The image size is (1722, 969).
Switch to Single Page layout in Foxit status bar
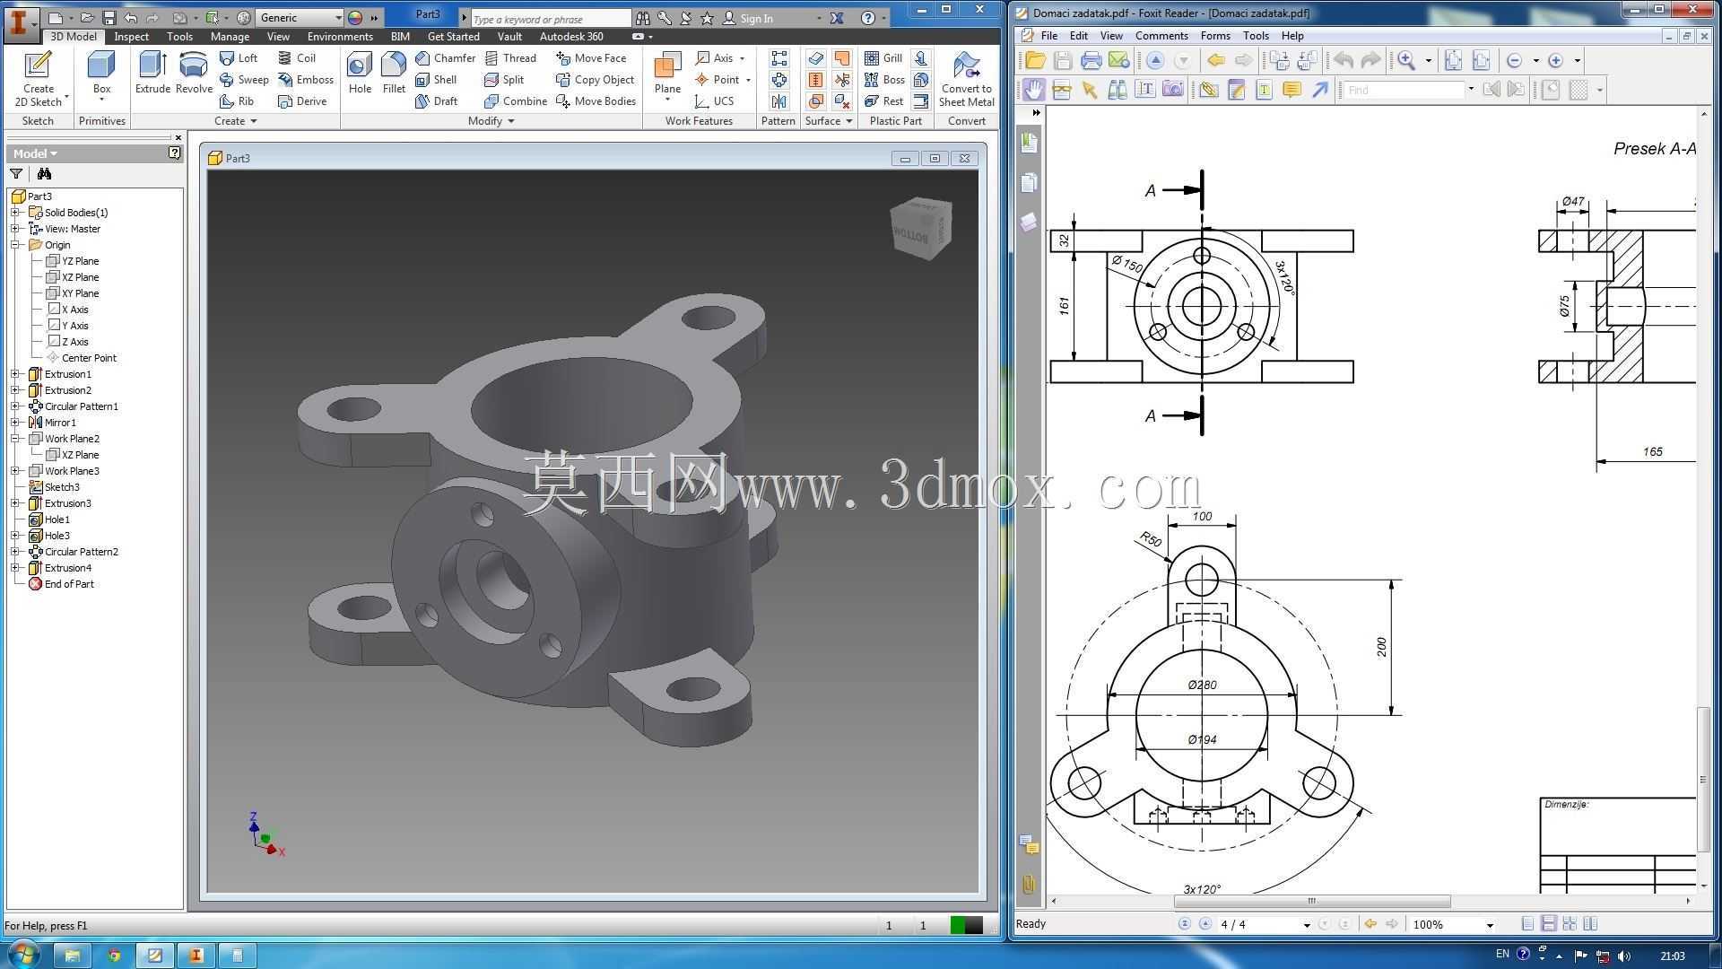coord(1527,924)
